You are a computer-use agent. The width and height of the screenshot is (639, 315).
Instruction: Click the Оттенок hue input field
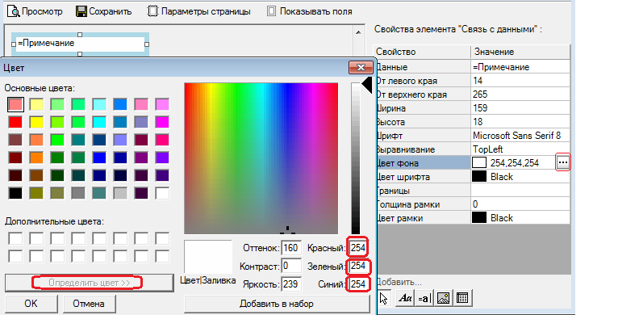point(291,248)
